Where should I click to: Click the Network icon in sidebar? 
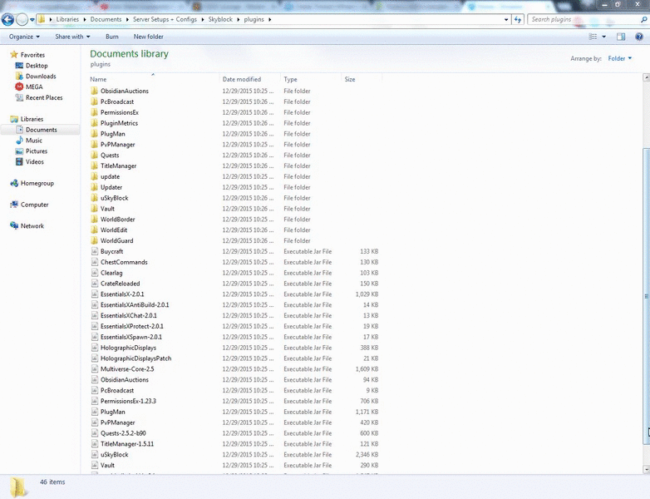(14, 225)
